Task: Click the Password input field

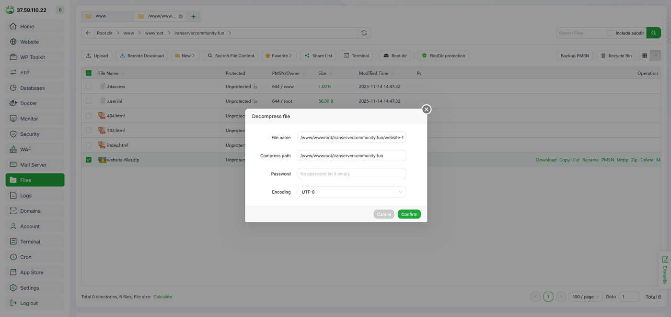Action: [x=351, y=174]
